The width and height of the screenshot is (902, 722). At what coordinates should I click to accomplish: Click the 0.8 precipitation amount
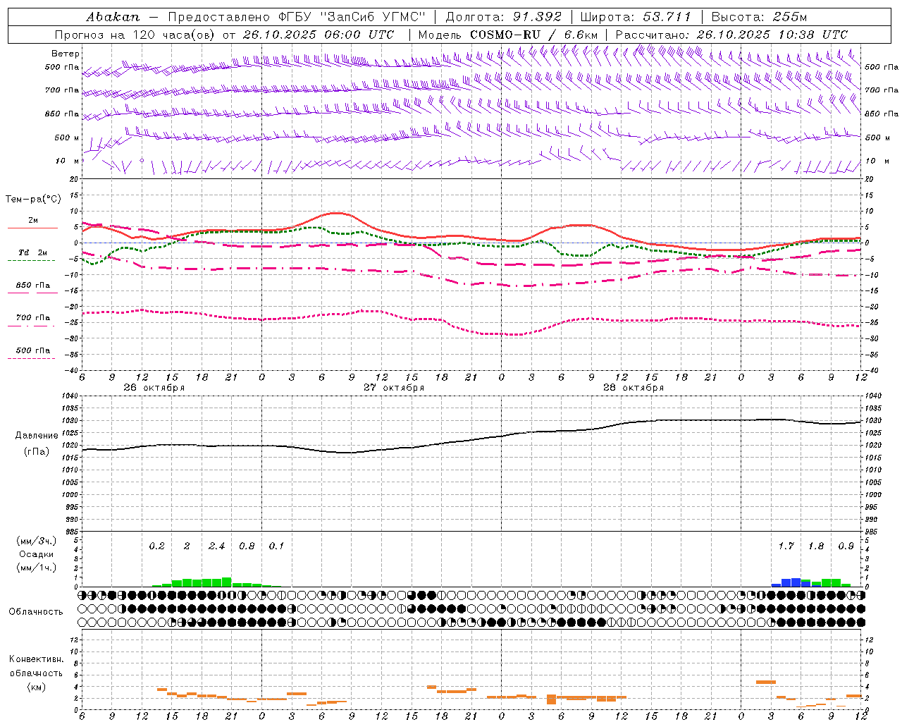click(247, 546)
